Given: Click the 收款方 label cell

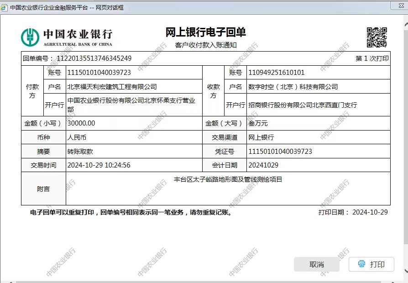Looking at the screenshot, I should click(214, 91).
